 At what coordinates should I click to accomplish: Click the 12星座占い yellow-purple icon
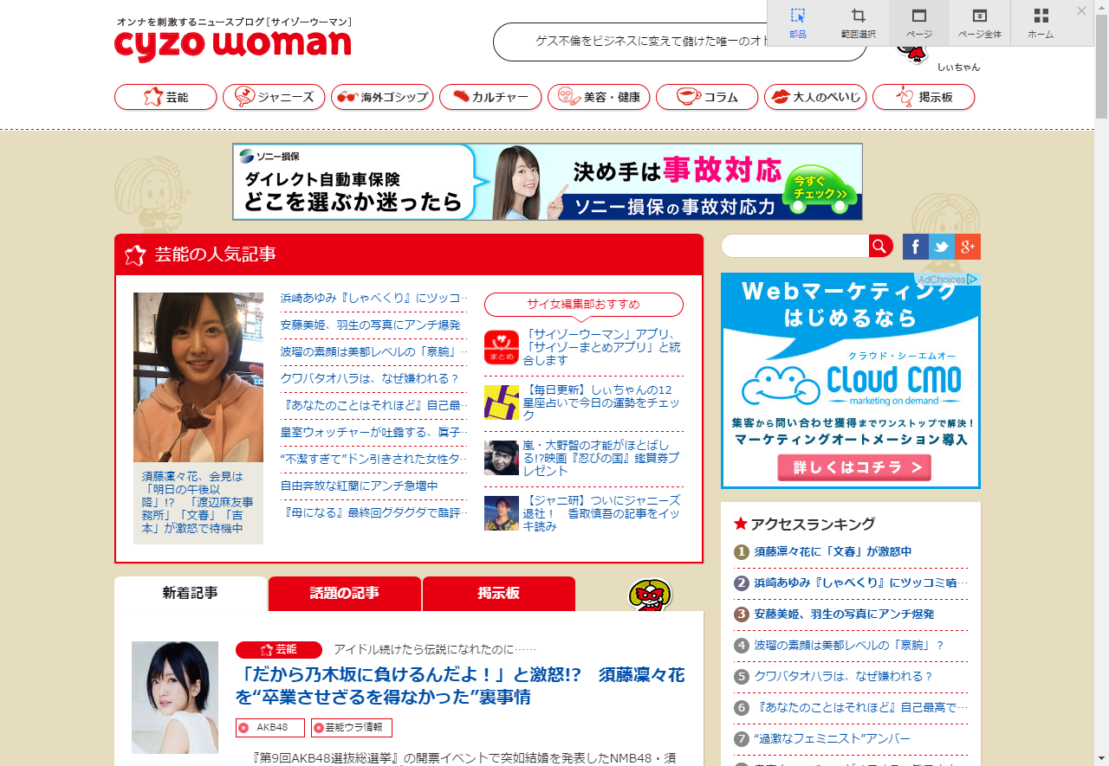click(x=502, y=402)
